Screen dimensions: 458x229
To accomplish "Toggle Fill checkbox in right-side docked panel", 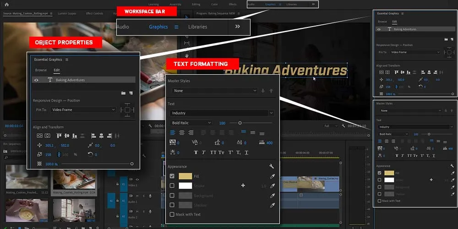I will [379, 173].
